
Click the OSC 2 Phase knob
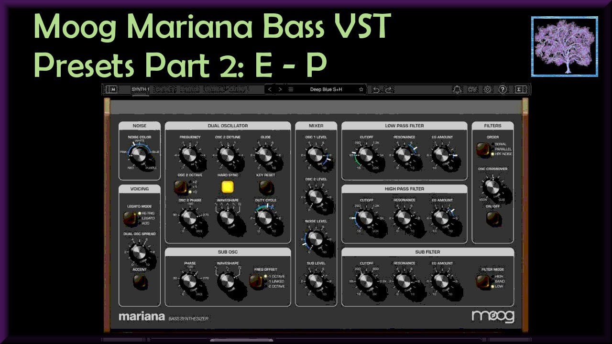click(189, 218)
